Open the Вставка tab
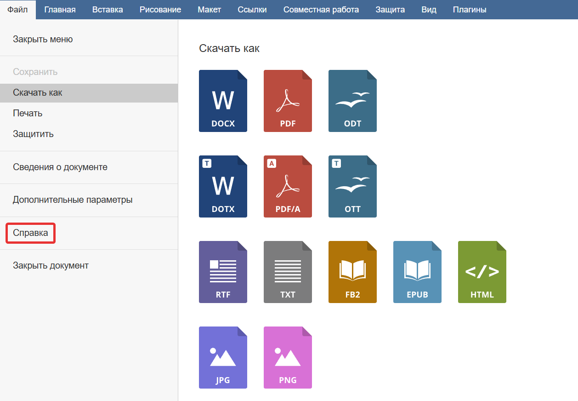The image size is (578, 401). click(108, 10)
